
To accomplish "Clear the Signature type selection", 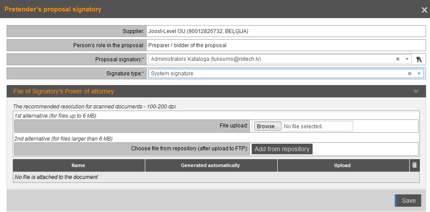I will coord(409,74).
